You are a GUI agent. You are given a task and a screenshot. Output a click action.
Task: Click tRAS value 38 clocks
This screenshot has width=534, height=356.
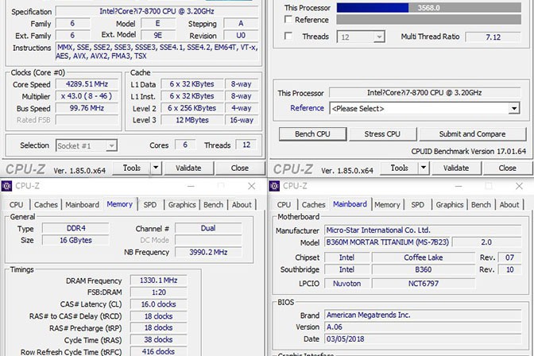[158, 339]
